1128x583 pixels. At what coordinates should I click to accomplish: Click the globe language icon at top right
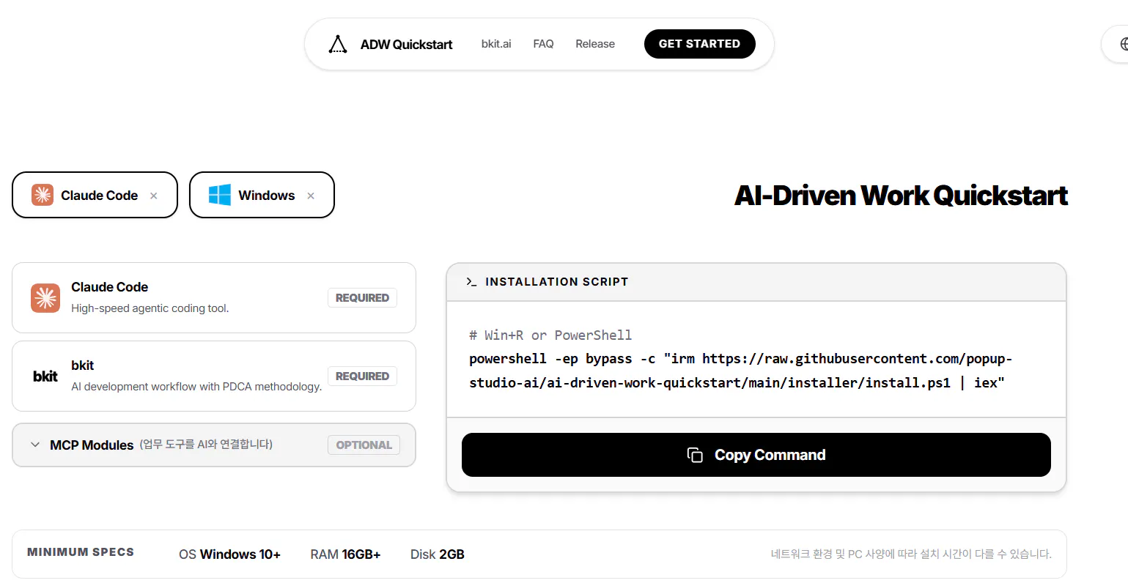click(x=1124, y=44)
